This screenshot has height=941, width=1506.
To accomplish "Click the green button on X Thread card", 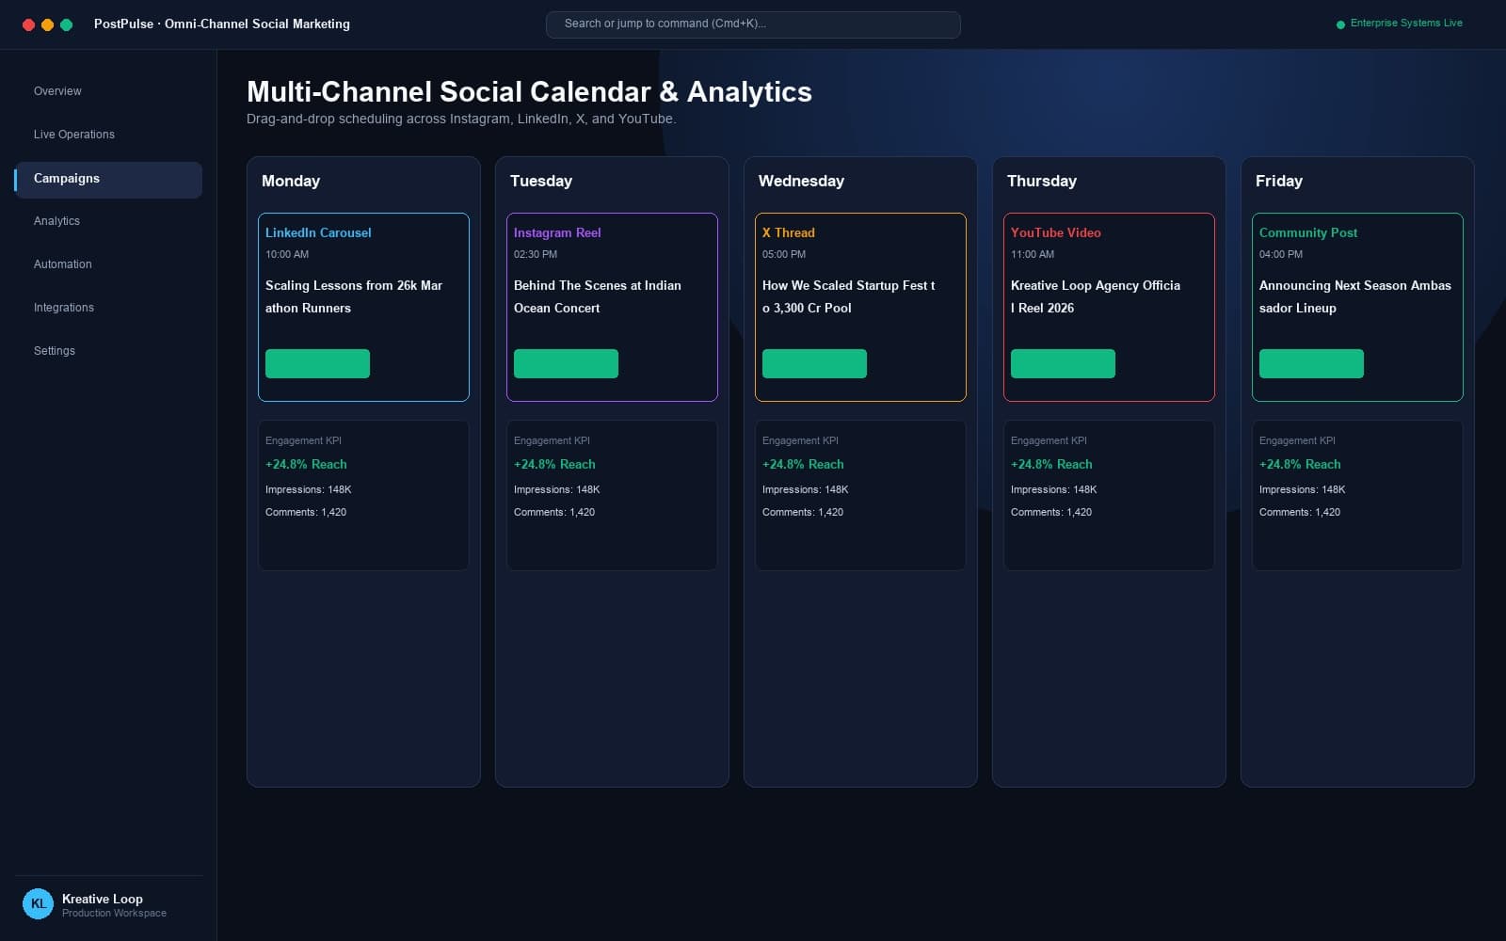I will 814,363.
